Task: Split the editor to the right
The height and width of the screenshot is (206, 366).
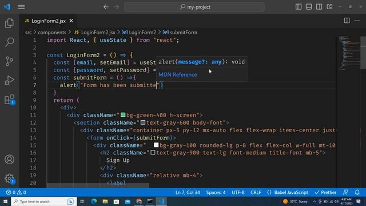Action: (x=347, y=21)
